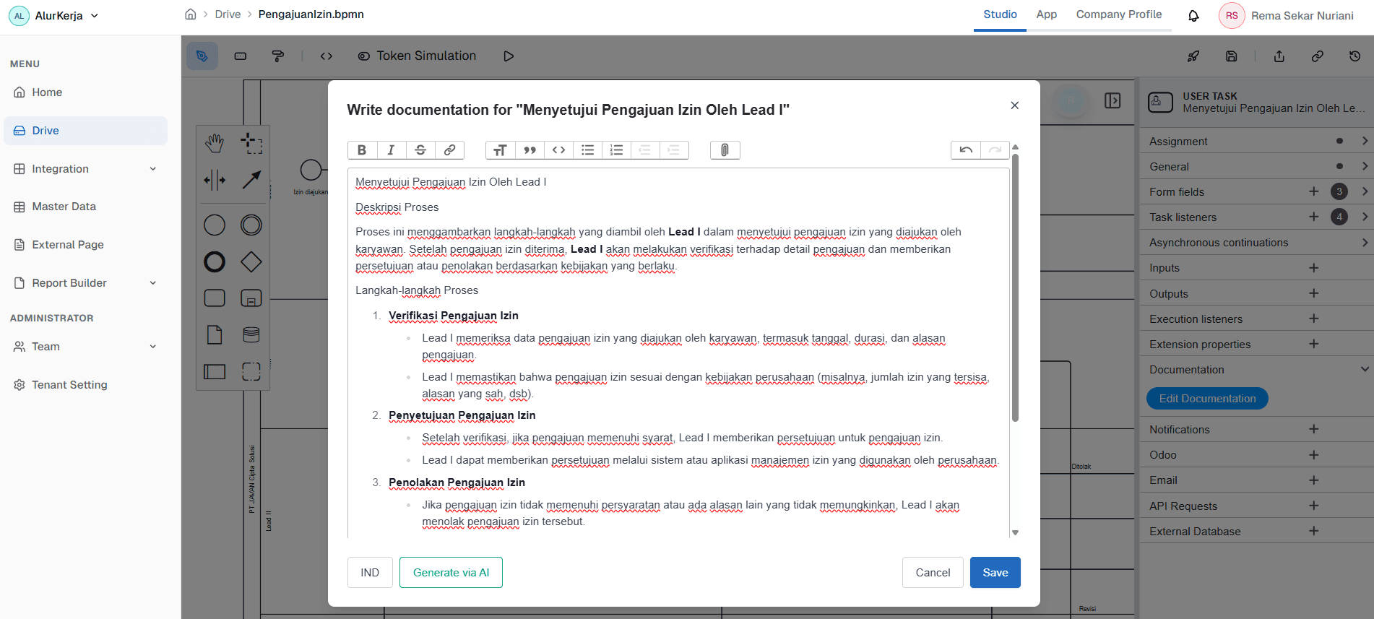The width and height of the screenshot is (1374, 619).
Task: Add a gateway diamond shape
Action: (x=251, y=261)
